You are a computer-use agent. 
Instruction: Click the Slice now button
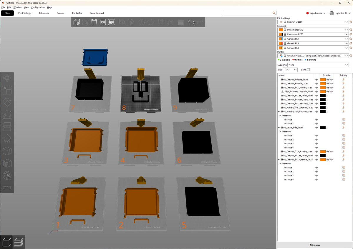click(x=315, y=245)
